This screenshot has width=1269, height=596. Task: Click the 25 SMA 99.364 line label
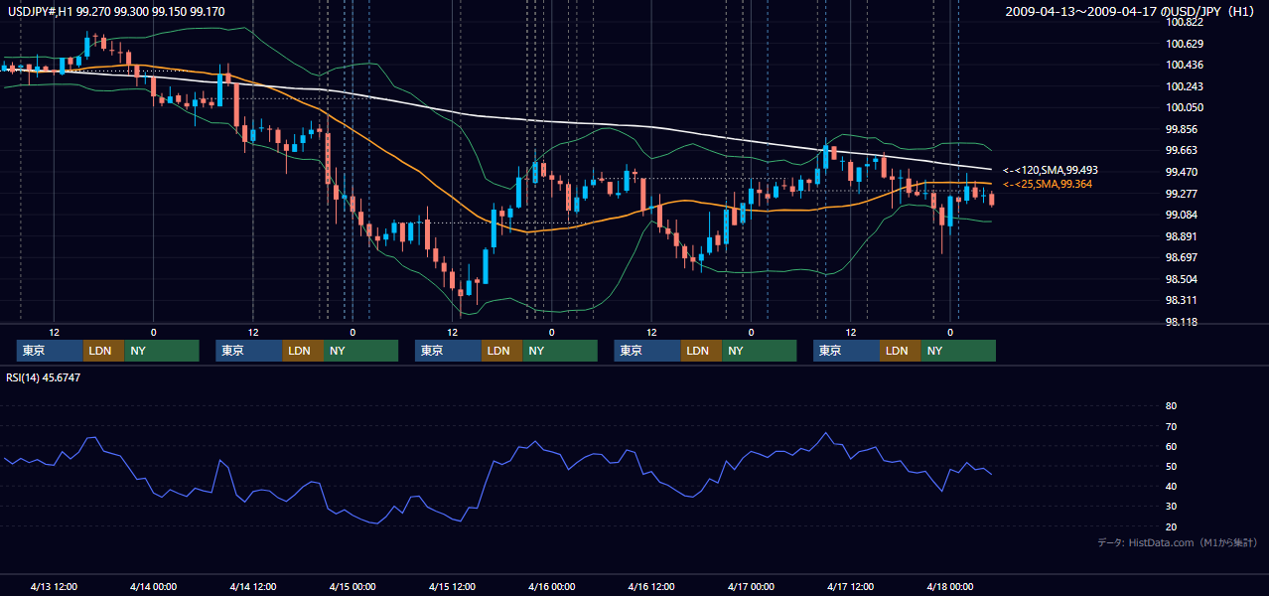[x=1050, y=184]
